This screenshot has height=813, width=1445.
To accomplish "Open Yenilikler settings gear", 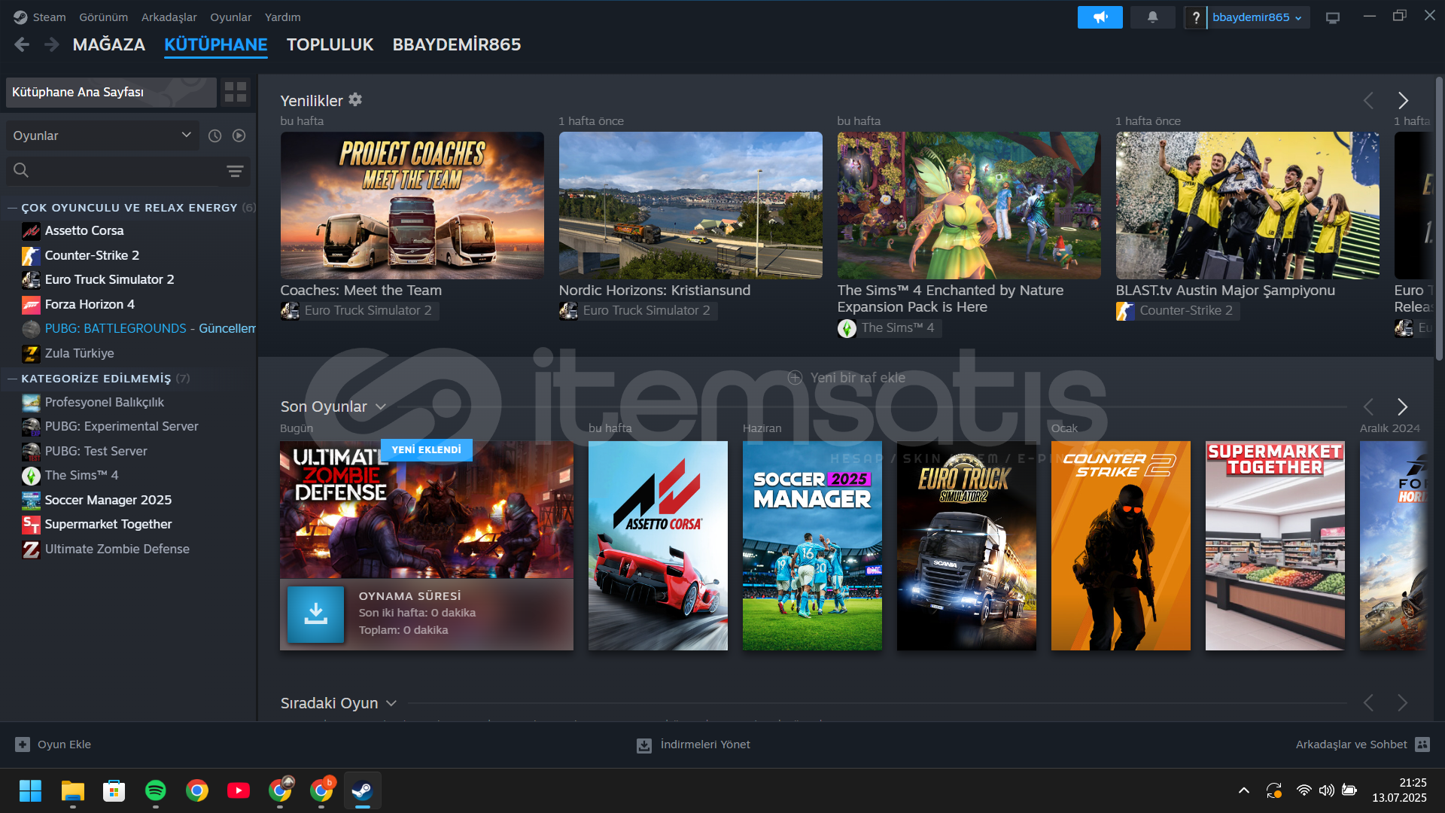I will point(355,99).
